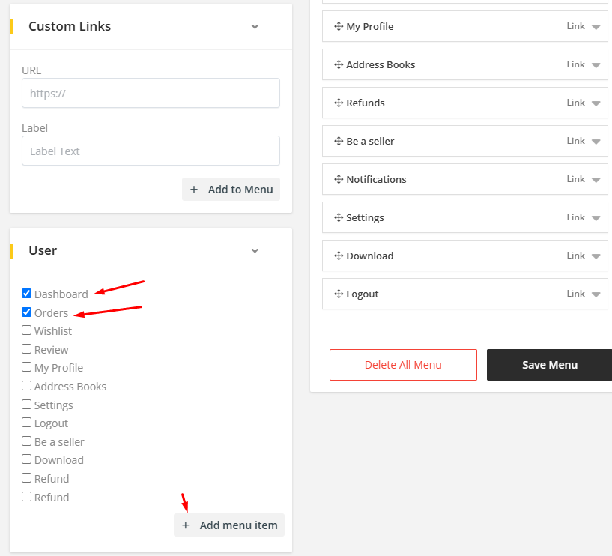The height and width of the screenshot is (556, 612).
Task: Click the move icon next to Refunds
Action: pyautogui.click(x=338, y=103)
